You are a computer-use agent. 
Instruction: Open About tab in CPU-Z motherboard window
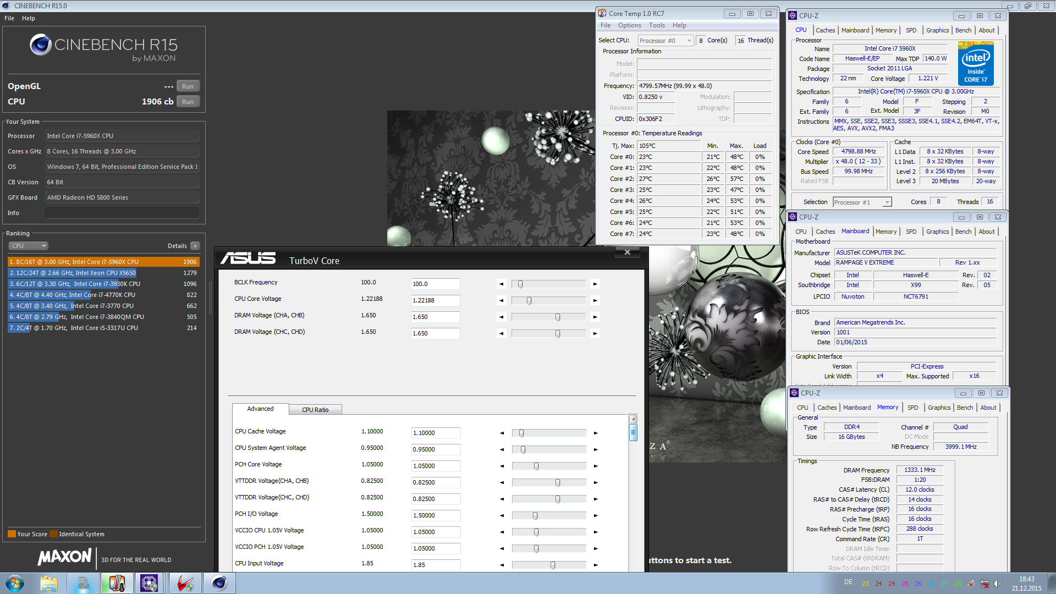click(x=987, y=232)
